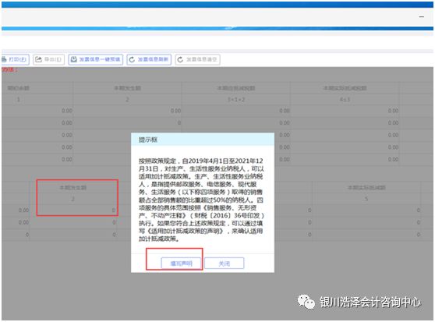Click the WeChat logo in the watermark

(x=306, y=302)
